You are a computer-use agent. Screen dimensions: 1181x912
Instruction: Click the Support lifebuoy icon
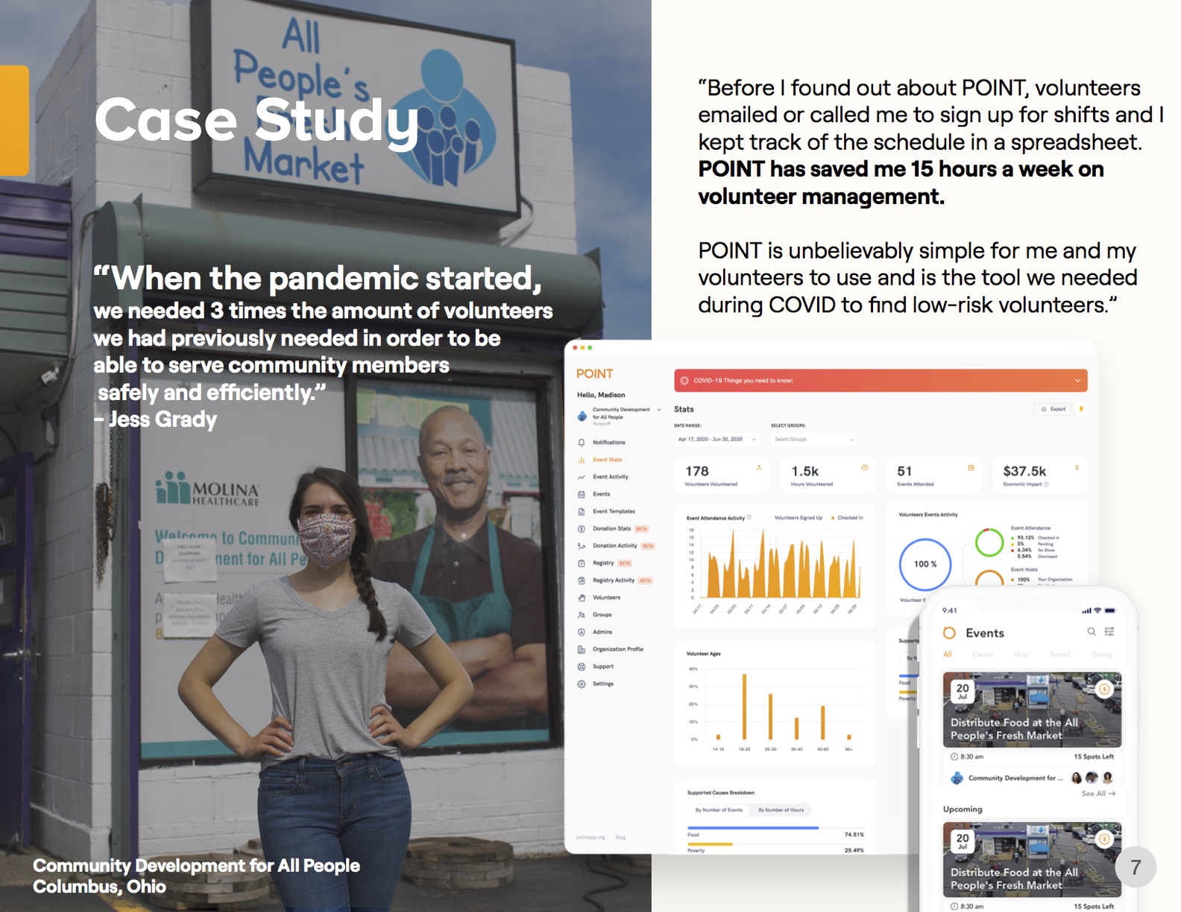(x=582, y=667)
